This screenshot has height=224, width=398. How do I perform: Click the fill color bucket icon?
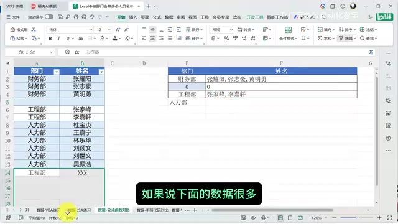tap(102, 39)
